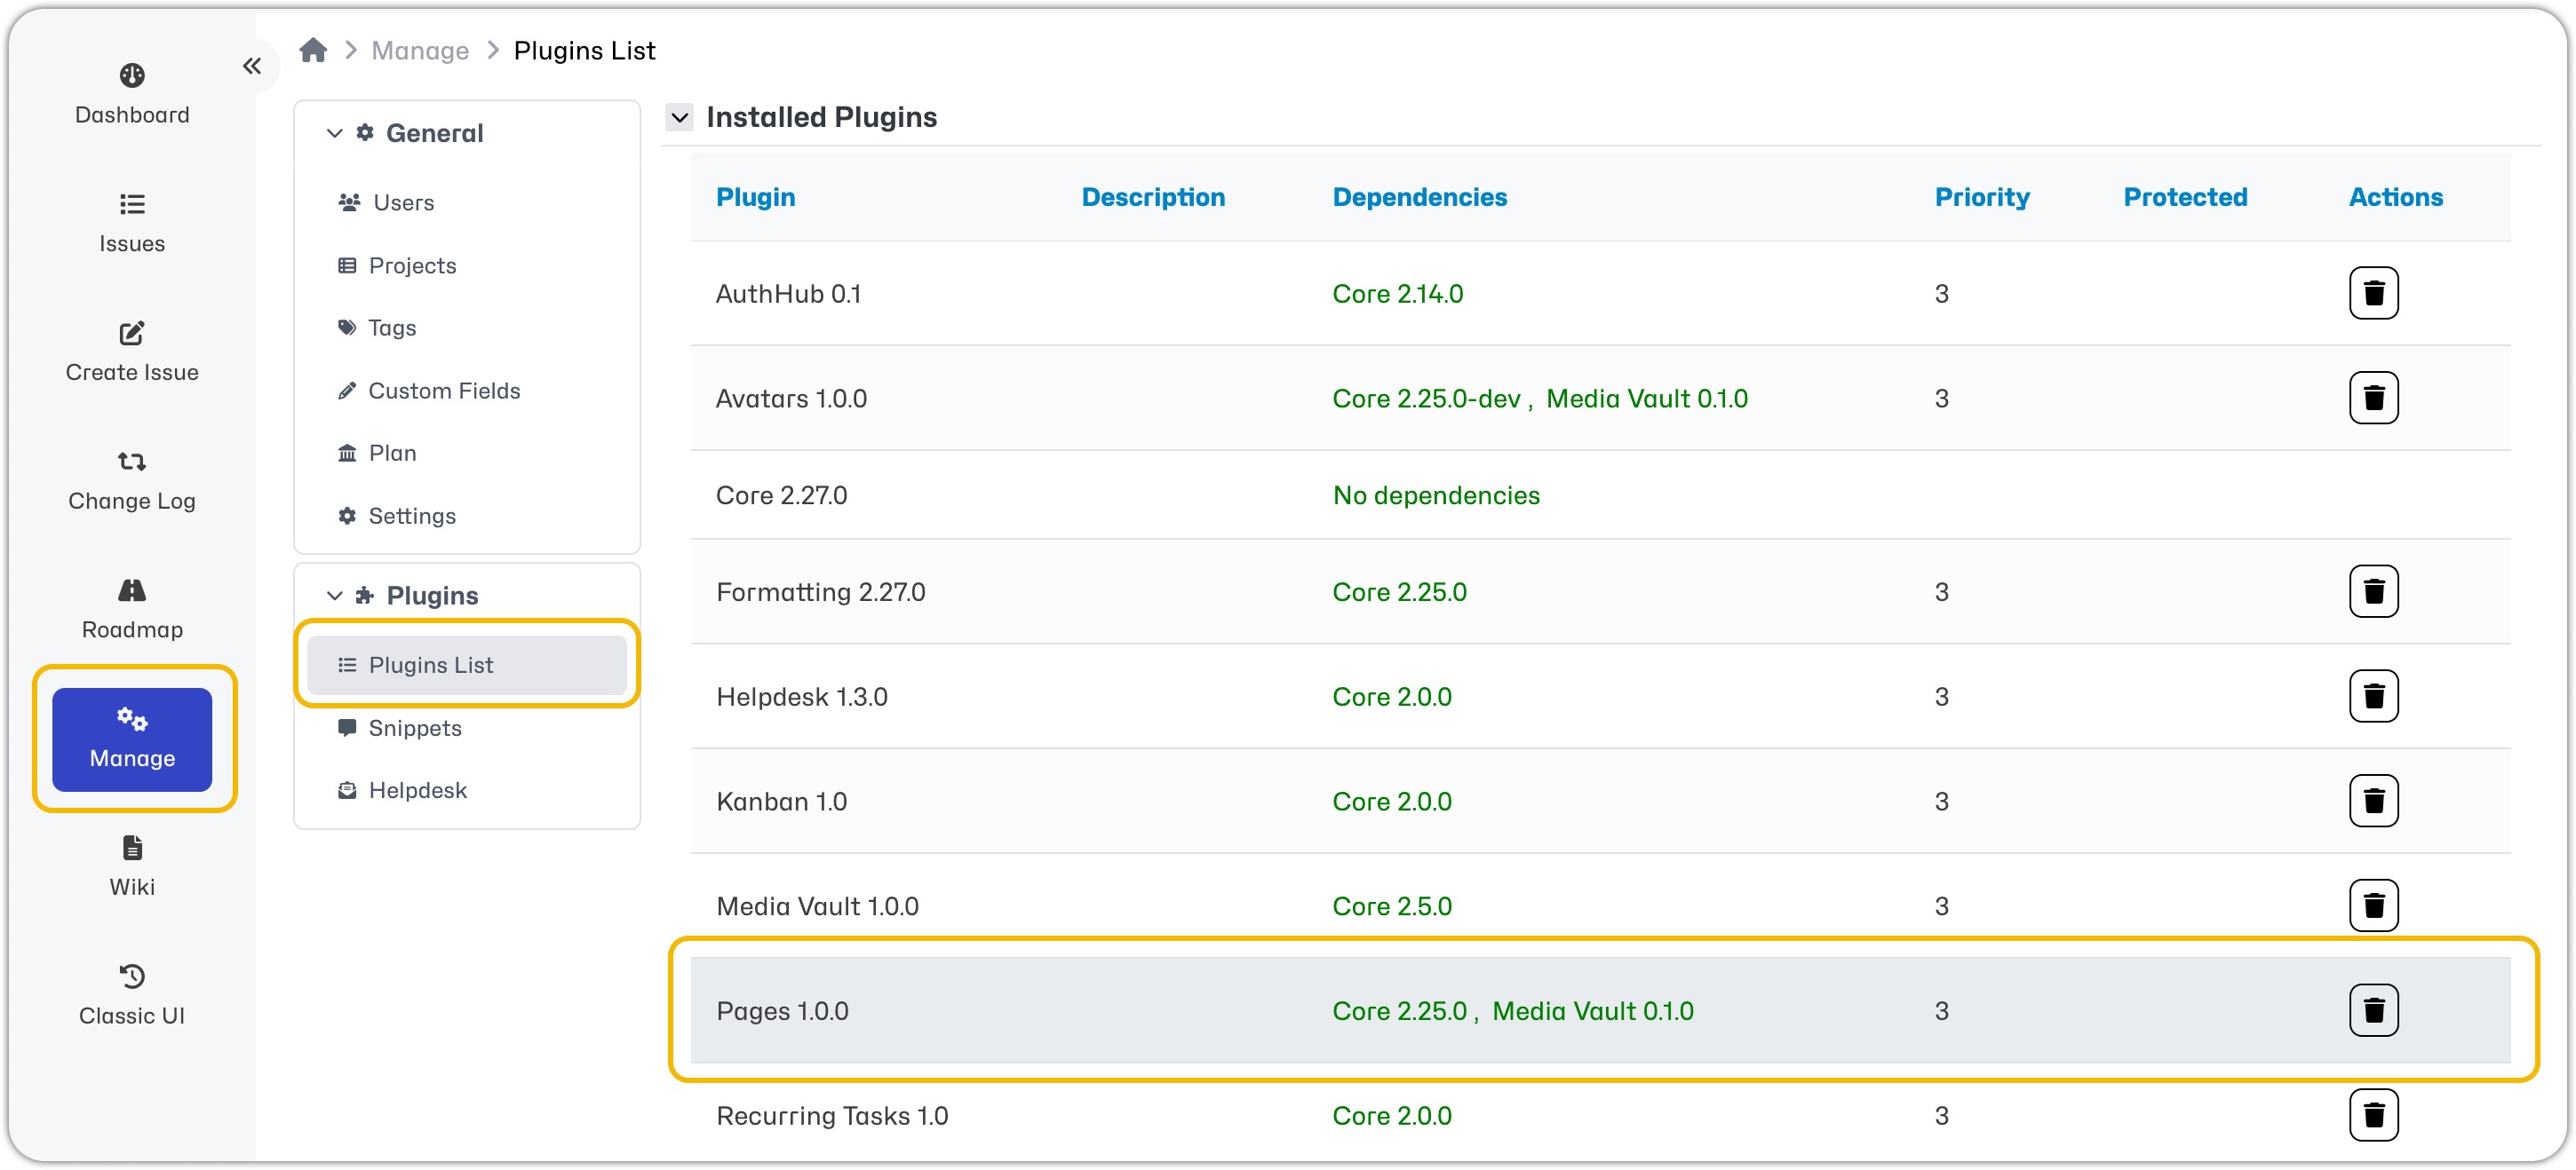2576x1170 pixels.
Task: Click the Kanban 1.0 plugin name
Action: click(781, 802)
